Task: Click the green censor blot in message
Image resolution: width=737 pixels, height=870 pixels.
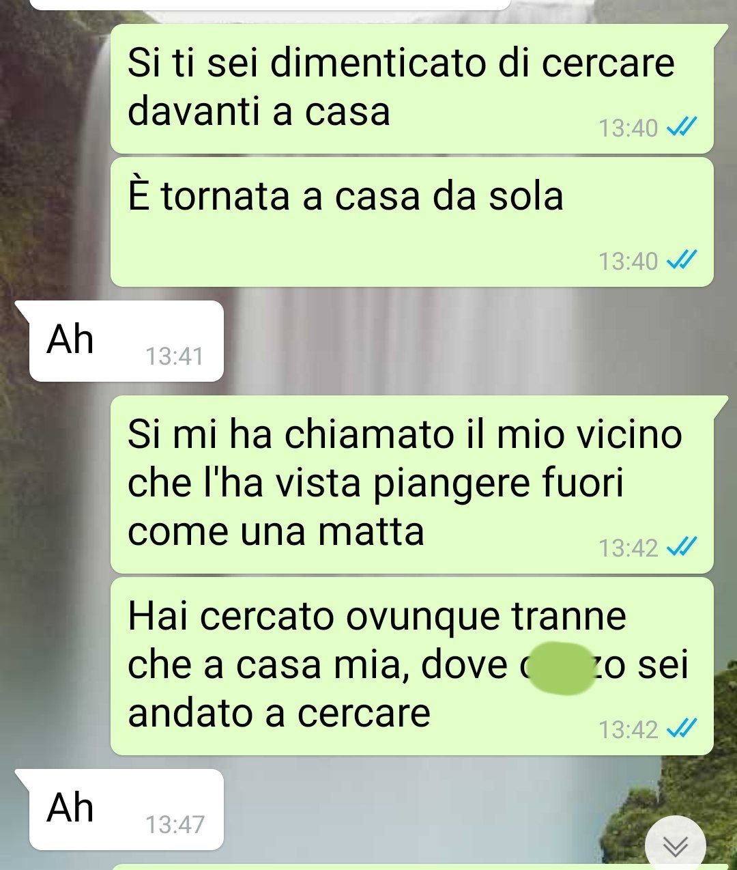Action: [561, 669]
